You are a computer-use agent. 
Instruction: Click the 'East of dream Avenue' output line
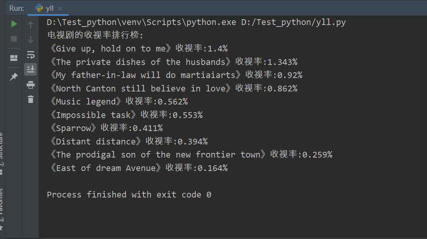[x=138, y=168]
